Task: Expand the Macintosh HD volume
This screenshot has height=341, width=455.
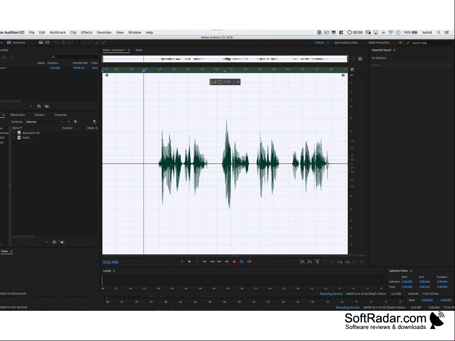Action: pos(13,133)
